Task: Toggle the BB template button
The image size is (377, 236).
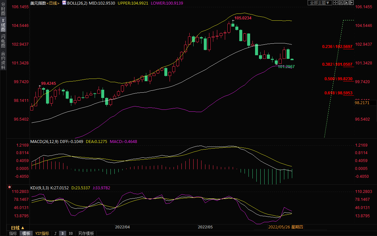Action: (x=71, y=233)
